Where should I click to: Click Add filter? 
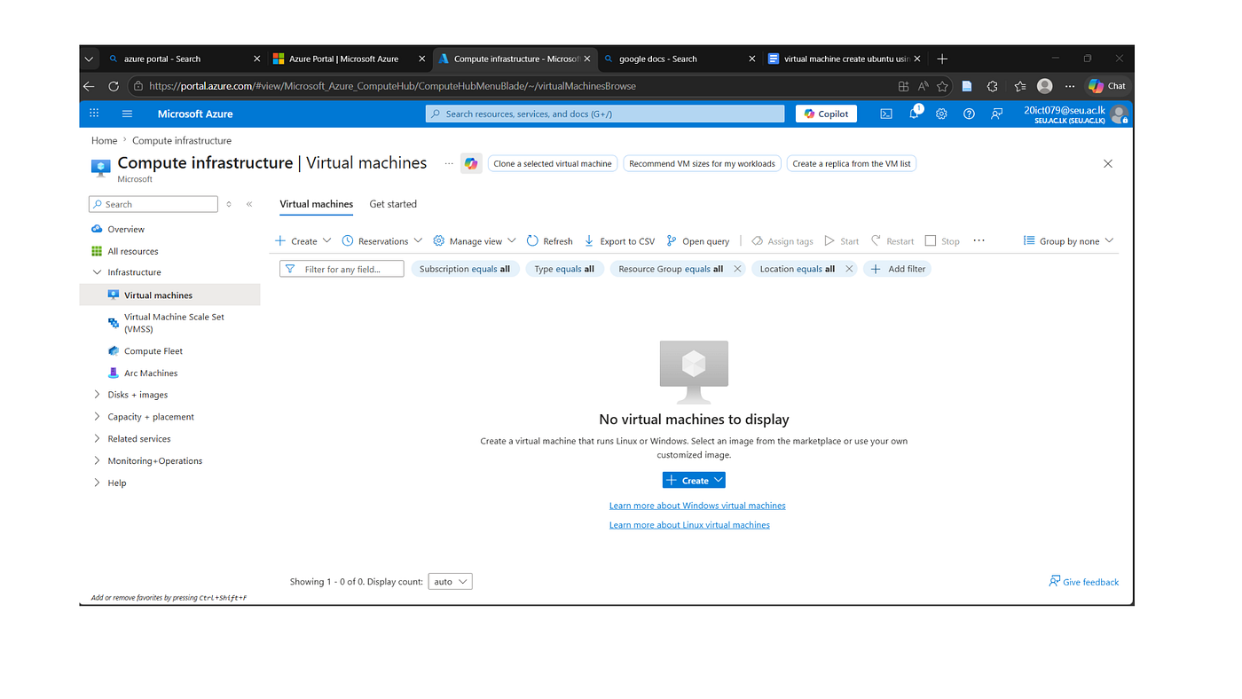[x=898, y=269]
